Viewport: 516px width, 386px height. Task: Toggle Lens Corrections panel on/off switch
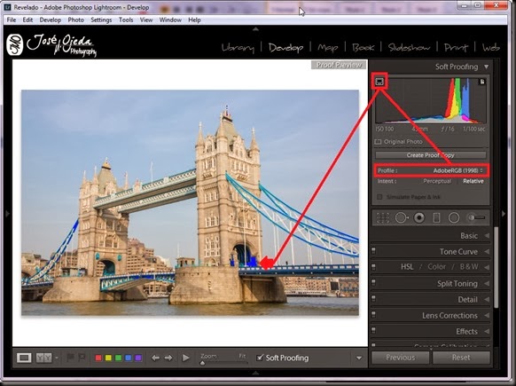[x=373, y=314]
